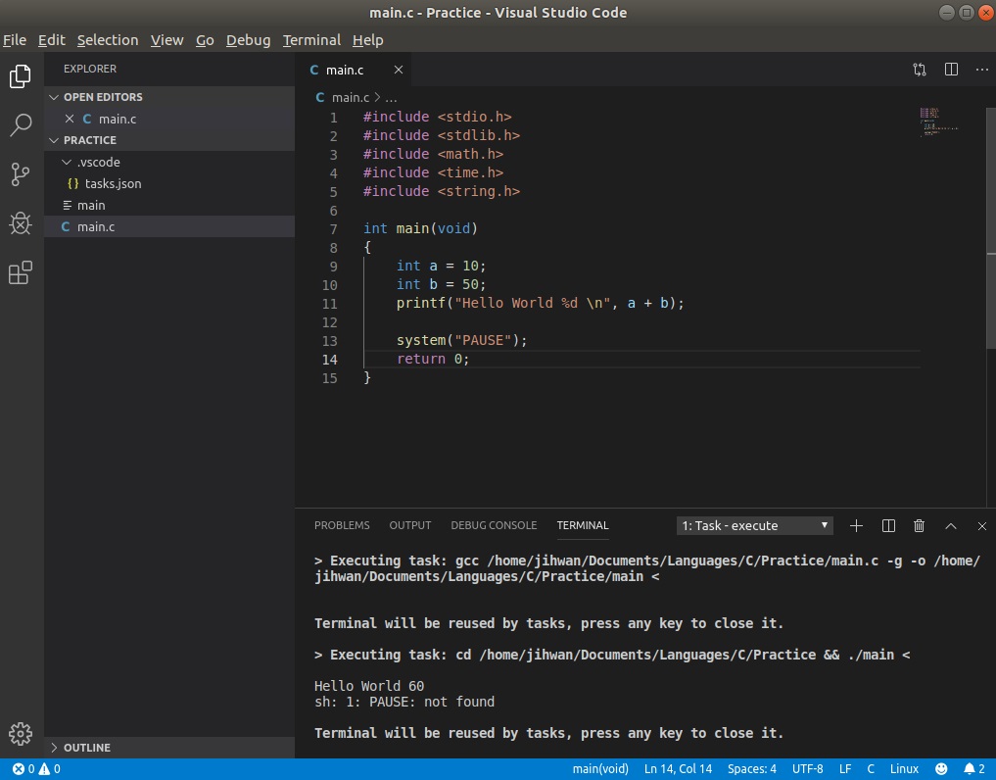Open a new terminal with the plus icon
The image size is (996, 780).
click(856, 525)
